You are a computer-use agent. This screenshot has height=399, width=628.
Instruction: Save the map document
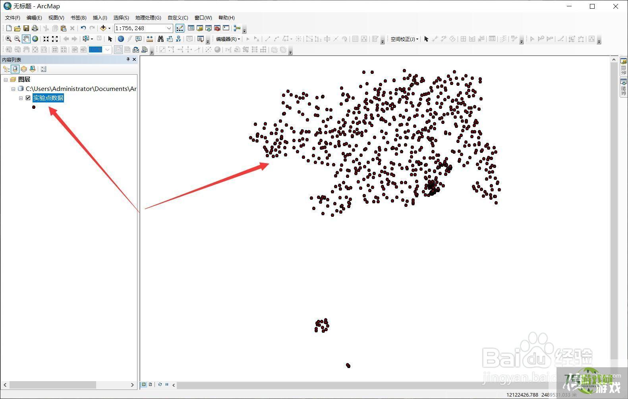(x=26, y=28)
